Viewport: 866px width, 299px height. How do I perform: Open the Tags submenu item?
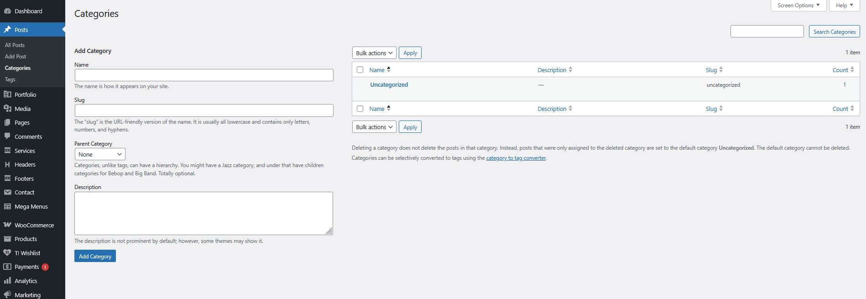(10, 79)
